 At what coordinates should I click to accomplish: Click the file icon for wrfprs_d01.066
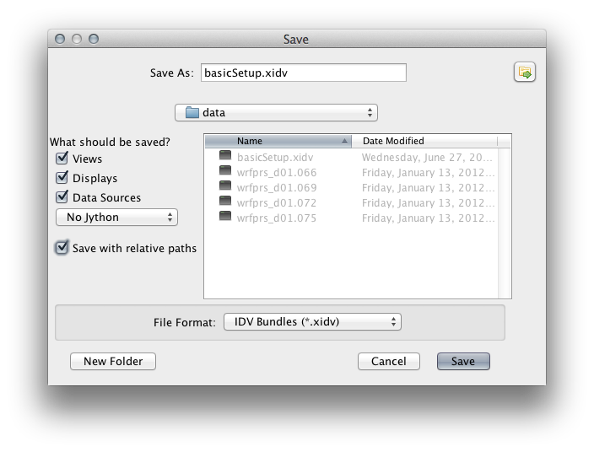click(x=225, y=171)
